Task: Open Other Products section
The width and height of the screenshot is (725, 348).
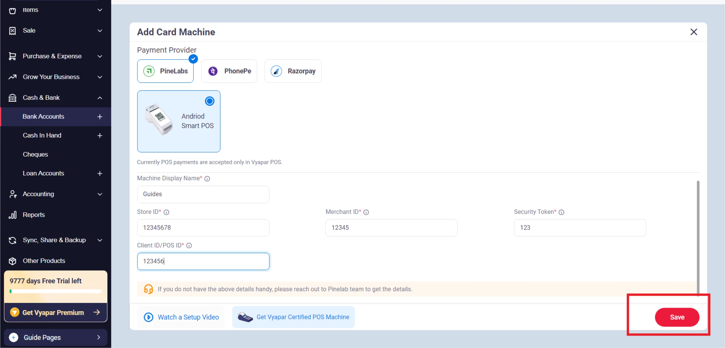Action: pyautogui.click(x=44, y=261)
